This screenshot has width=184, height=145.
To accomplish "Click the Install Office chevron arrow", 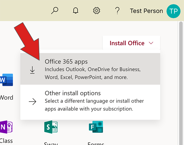I will [151, 43].
